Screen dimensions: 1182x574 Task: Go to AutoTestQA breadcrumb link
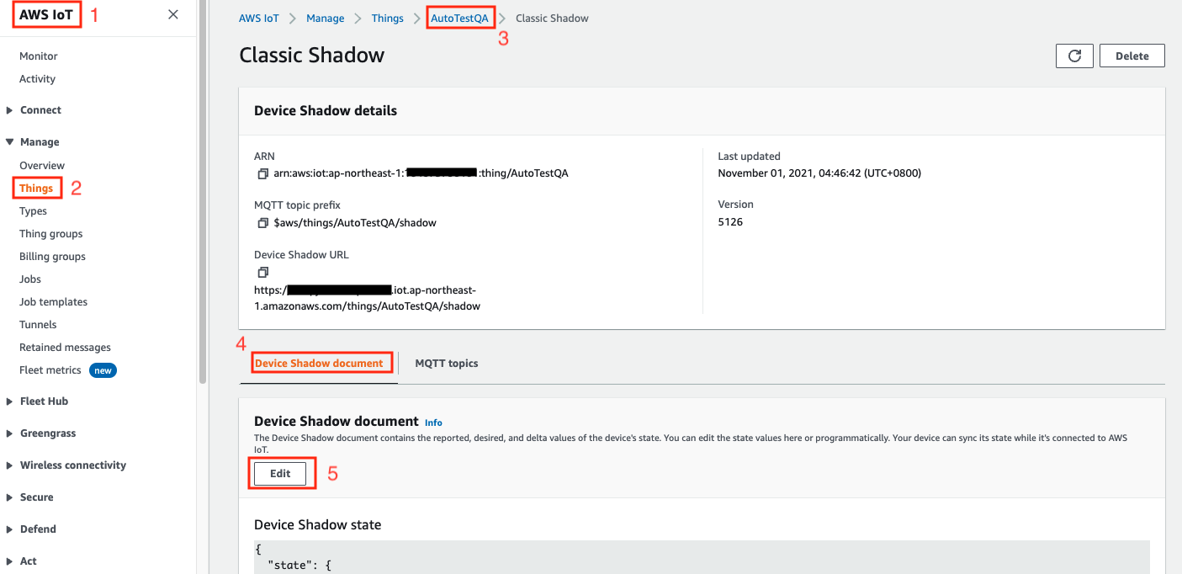pyautogui.click(x=459, y=19)
